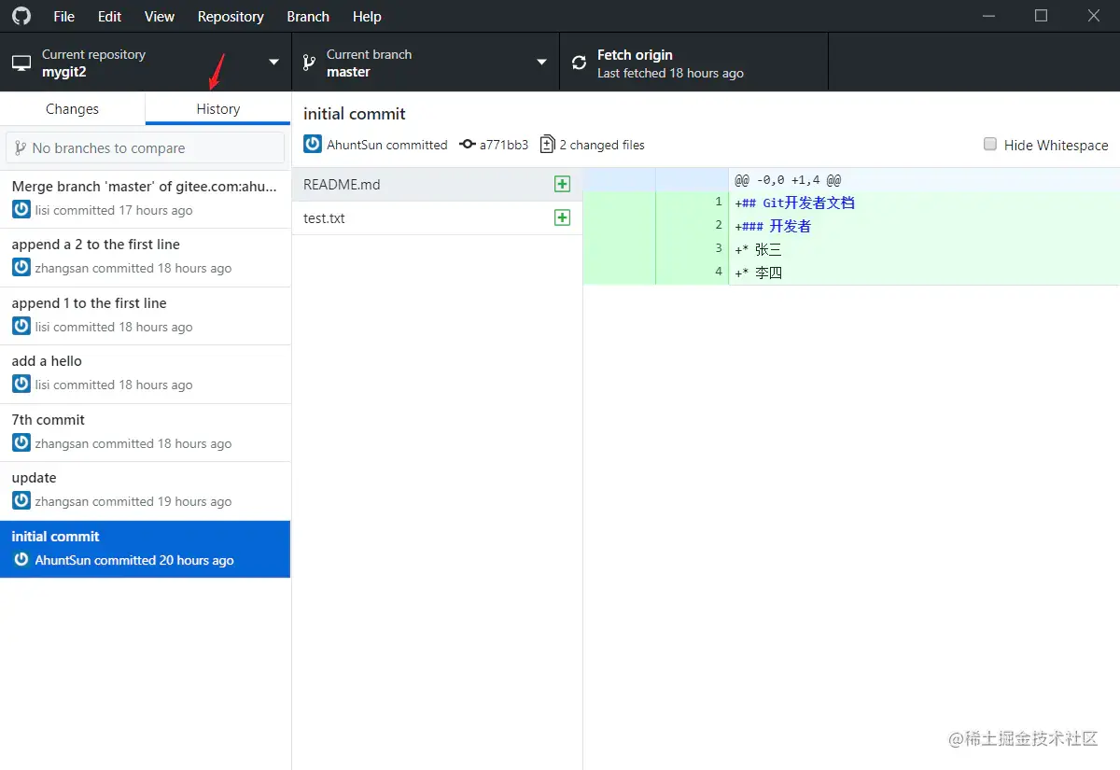This screenshot has height=770, width=1120.
Task: Click lisi avatar on append 1 commit
Action: [x=21, y=327]
